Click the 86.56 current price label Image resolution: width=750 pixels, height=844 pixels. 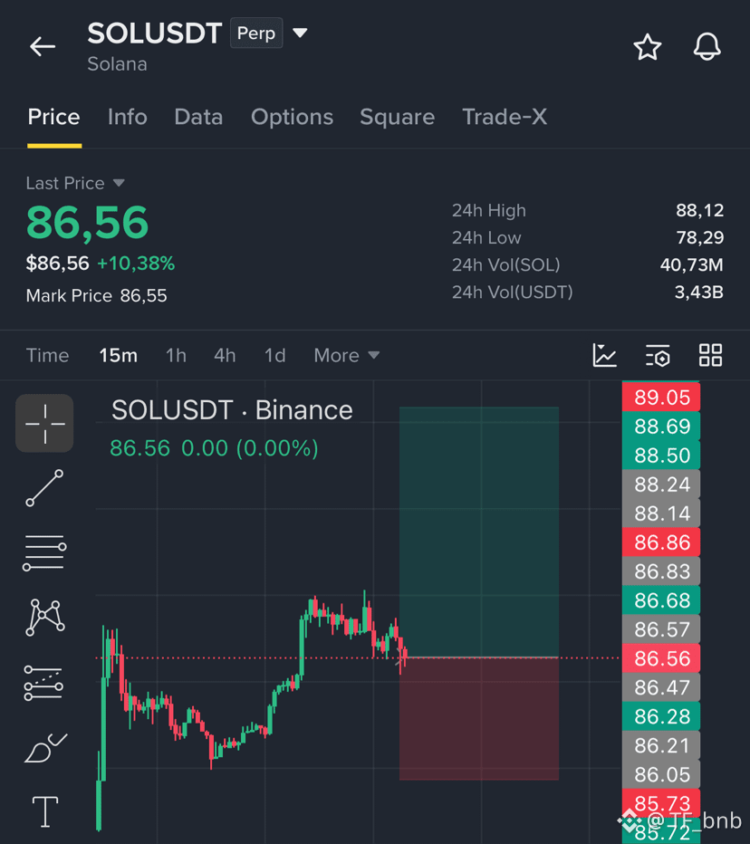(x=661, y=658)
